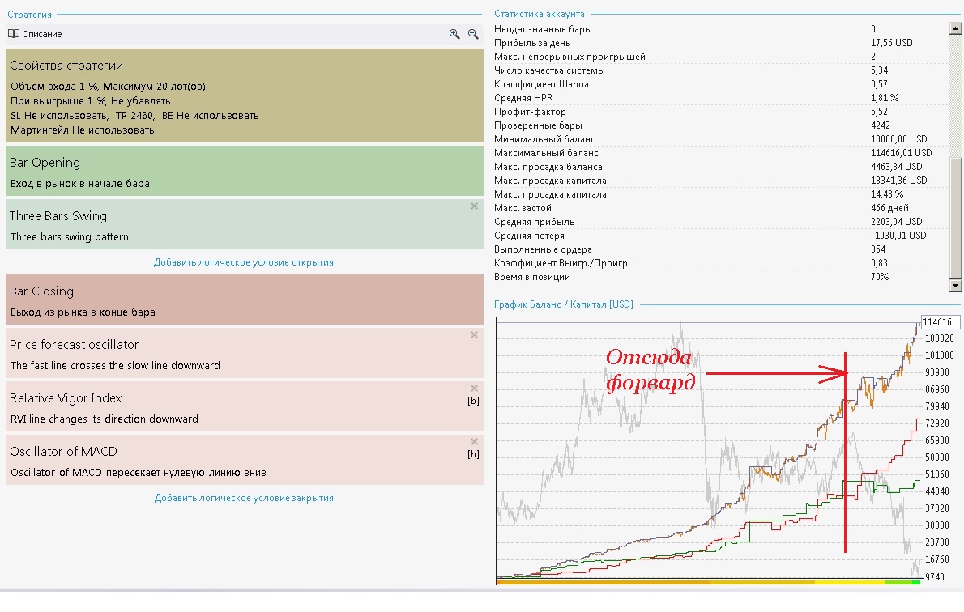Toggle the [b] group of Relative Vigor Index
The height and width of the screenshot is (612, 964).
pyautogui.click(x=473, y=401)
